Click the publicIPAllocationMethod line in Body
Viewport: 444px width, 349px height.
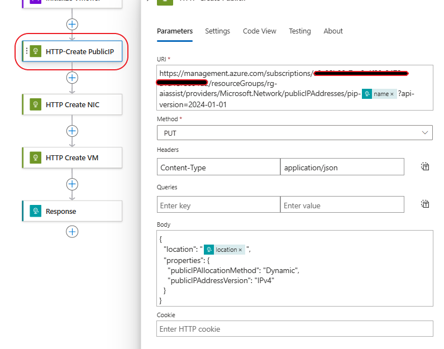point(233,271)
